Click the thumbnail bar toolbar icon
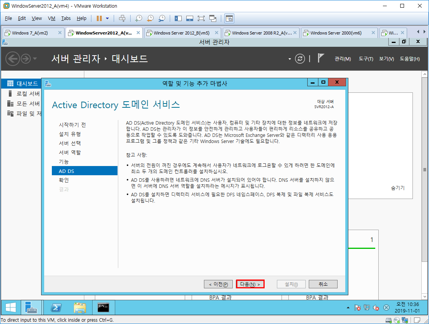Image resolution: width=429 pixels, height=324 pixels. [x=190, y=18]
